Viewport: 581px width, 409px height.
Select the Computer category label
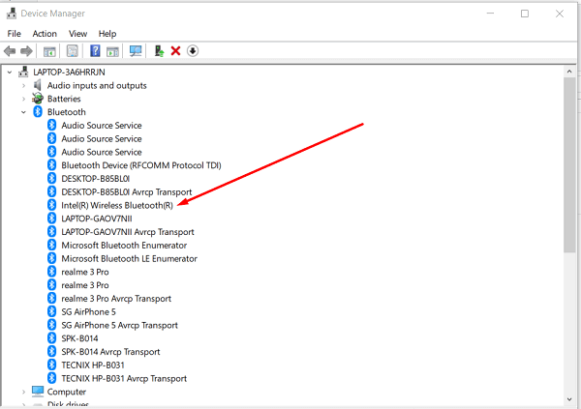[x=67, y=392]
